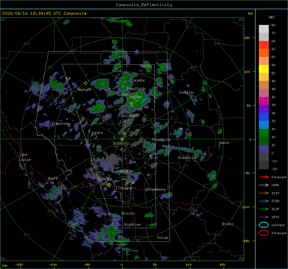This screenshot has width=288, height=269.
Task: Click the '18TS' legend text
Action: (275, 217)
